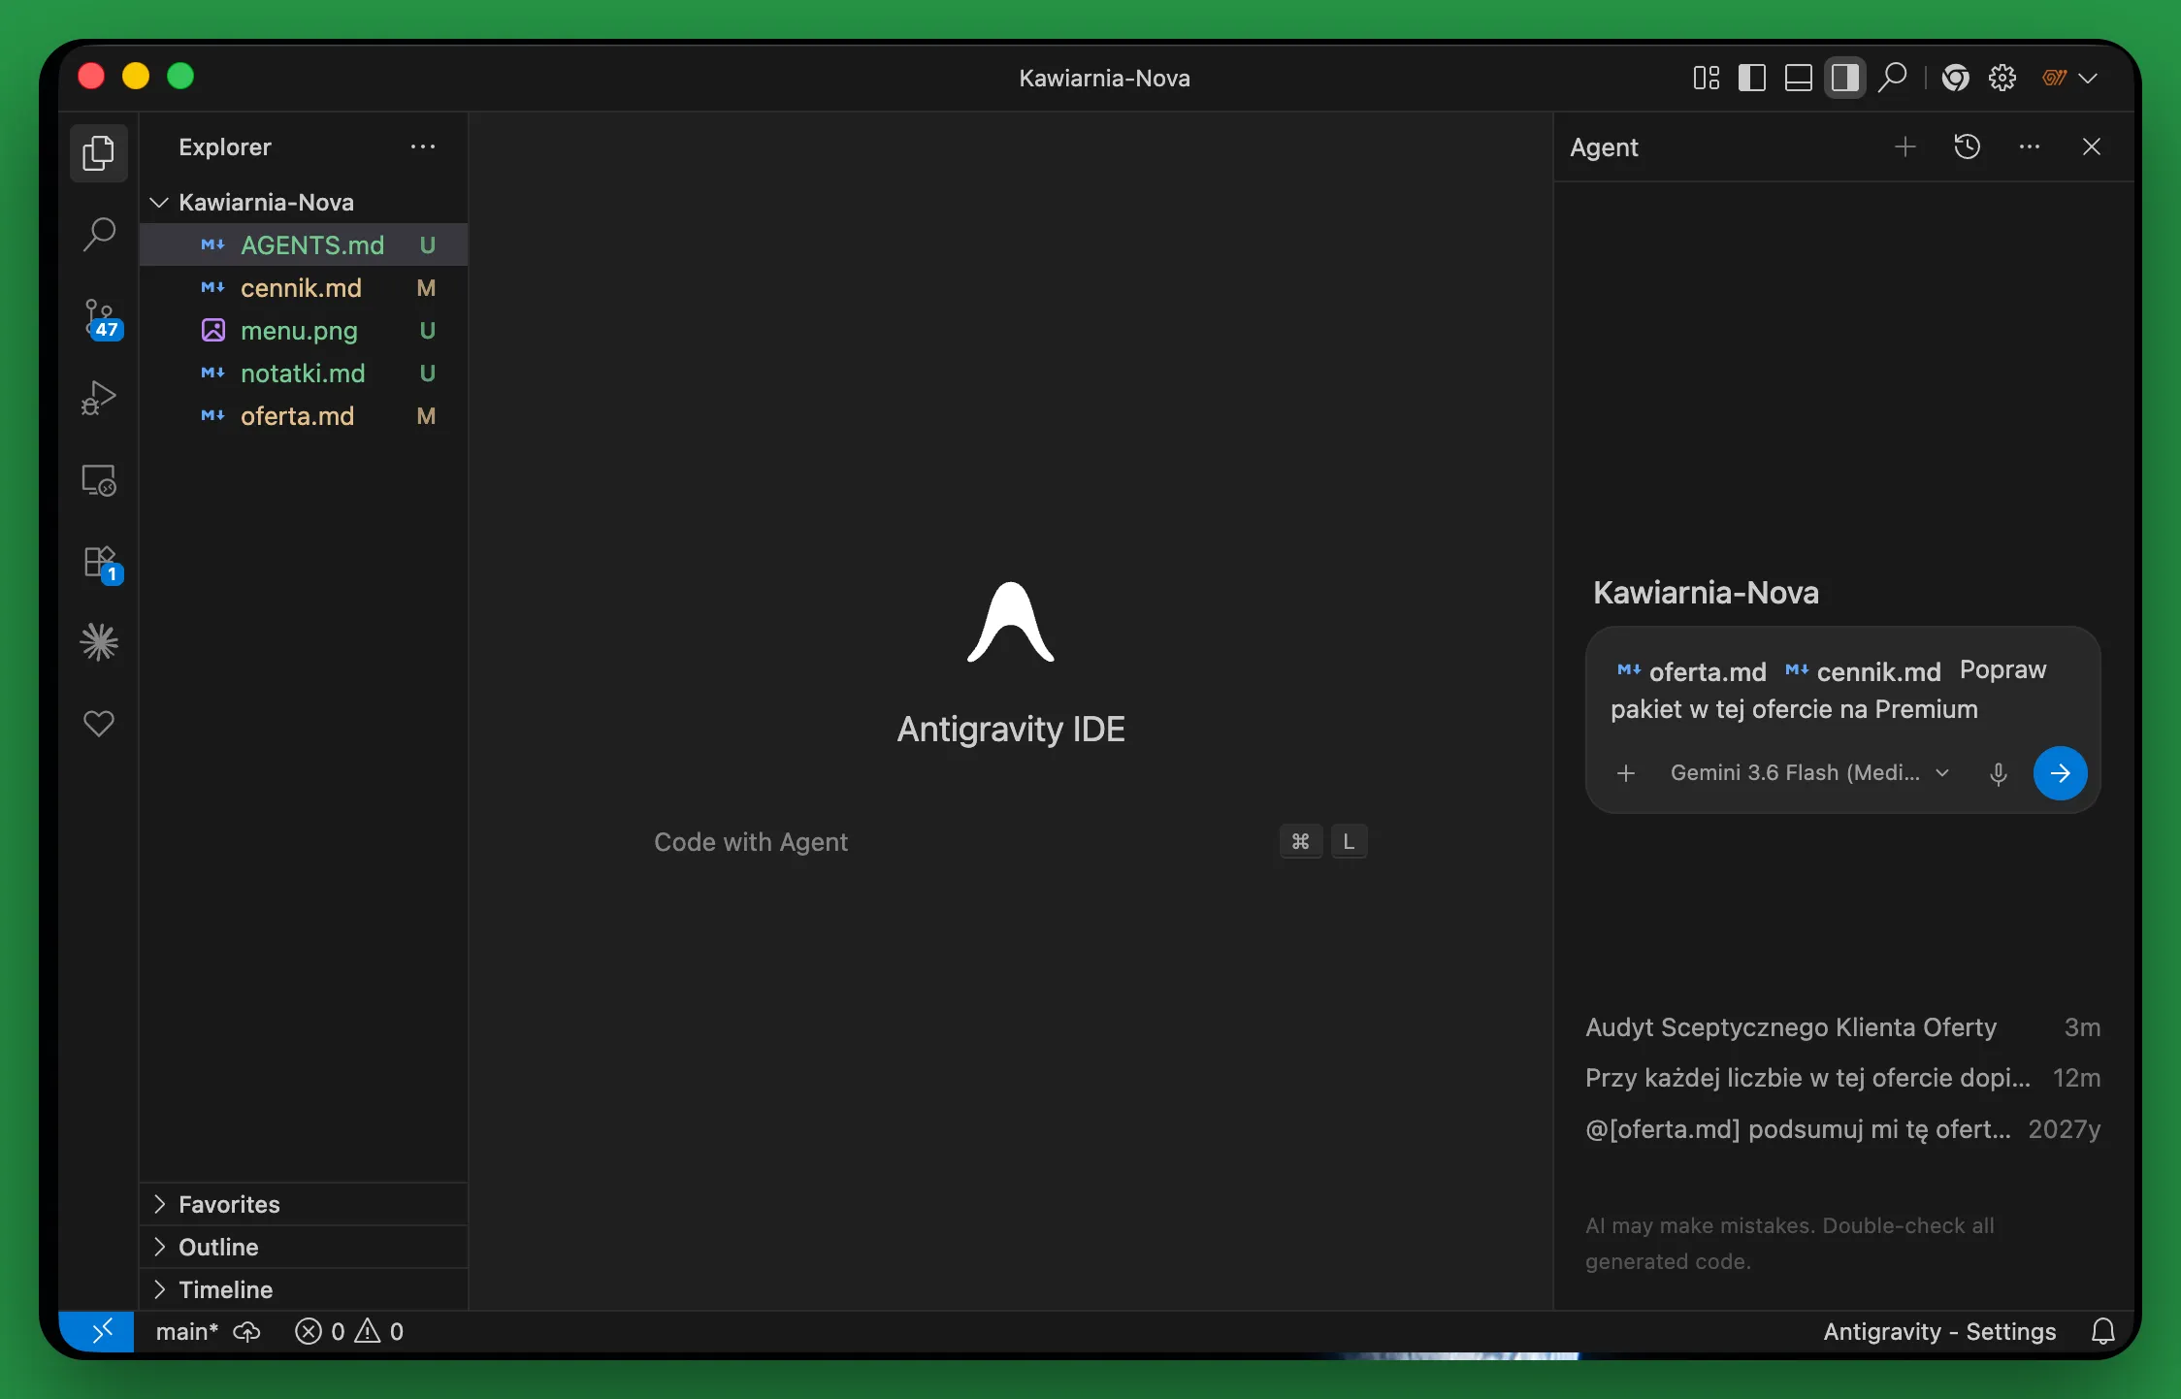Expand the Favorites section
2181x1399 pixels.
(305, 1204)
